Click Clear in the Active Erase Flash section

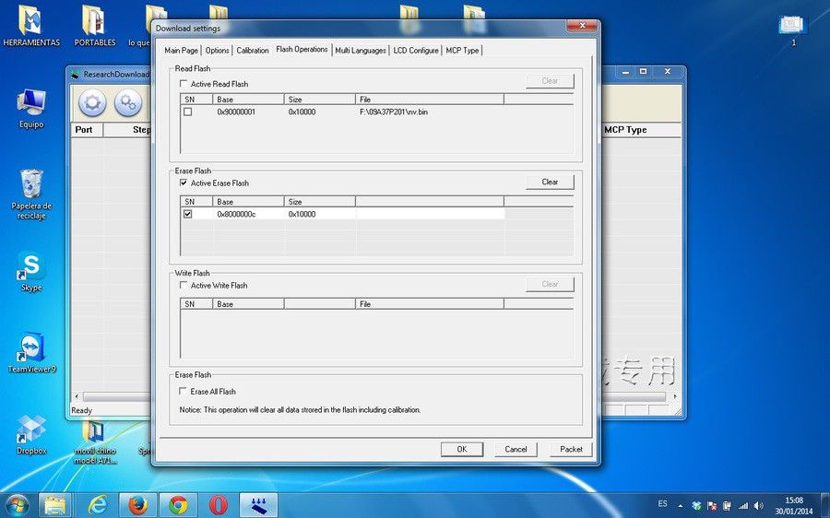point(550,182)
